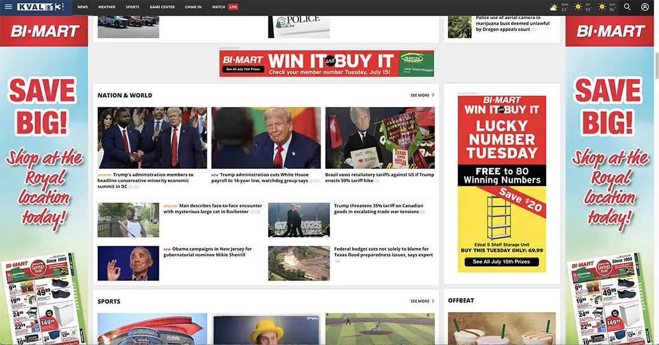Screen dimensions: 659x345
Task: Open the Trump handshake summit photo
Action: 152,138
